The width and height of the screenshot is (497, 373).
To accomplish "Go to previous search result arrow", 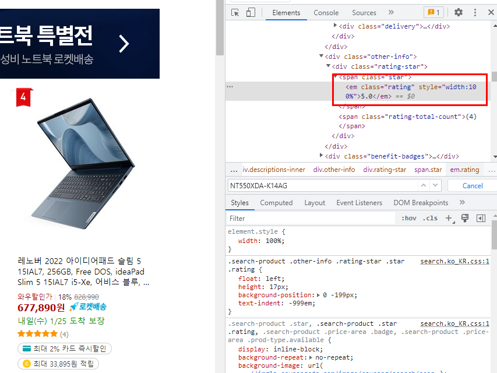I will [424, 185].
